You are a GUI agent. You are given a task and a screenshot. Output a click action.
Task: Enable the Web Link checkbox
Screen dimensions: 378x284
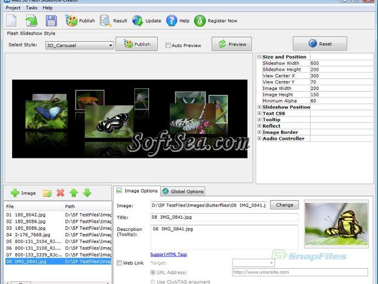(119, 263)
